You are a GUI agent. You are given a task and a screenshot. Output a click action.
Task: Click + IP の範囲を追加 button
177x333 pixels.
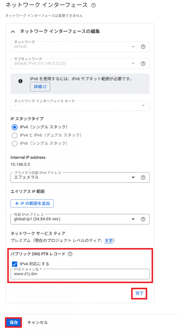[32, 203]
